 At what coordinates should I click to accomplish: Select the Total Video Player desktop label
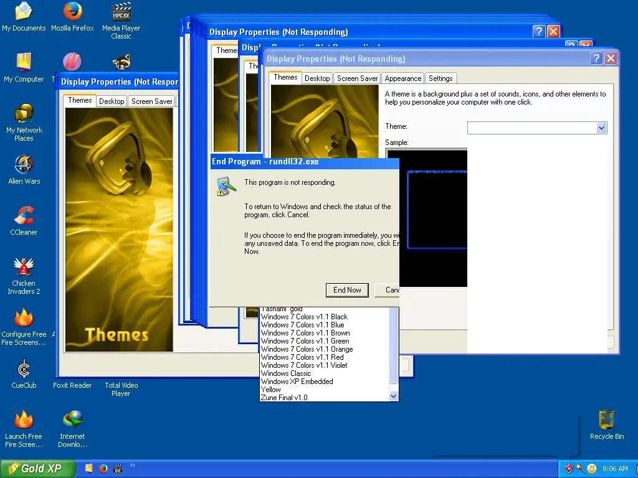coord(121,390)
